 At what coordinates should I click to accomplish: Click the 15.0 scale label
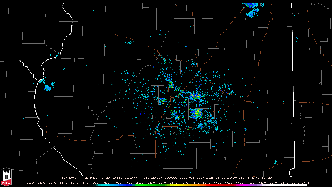(129, 183)
